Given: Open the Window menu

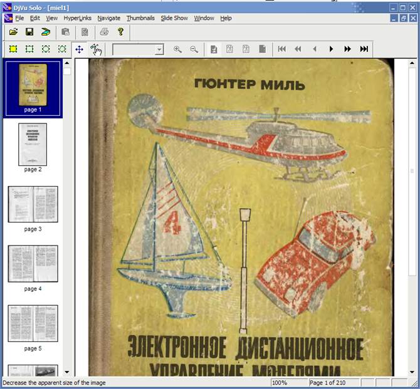Looking at the screenshot, I should [204, 18].
